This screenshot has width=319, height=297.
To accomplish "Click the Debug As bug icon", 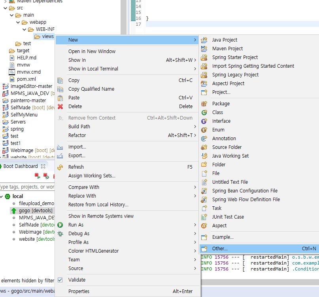I will (x=60, y=234).
